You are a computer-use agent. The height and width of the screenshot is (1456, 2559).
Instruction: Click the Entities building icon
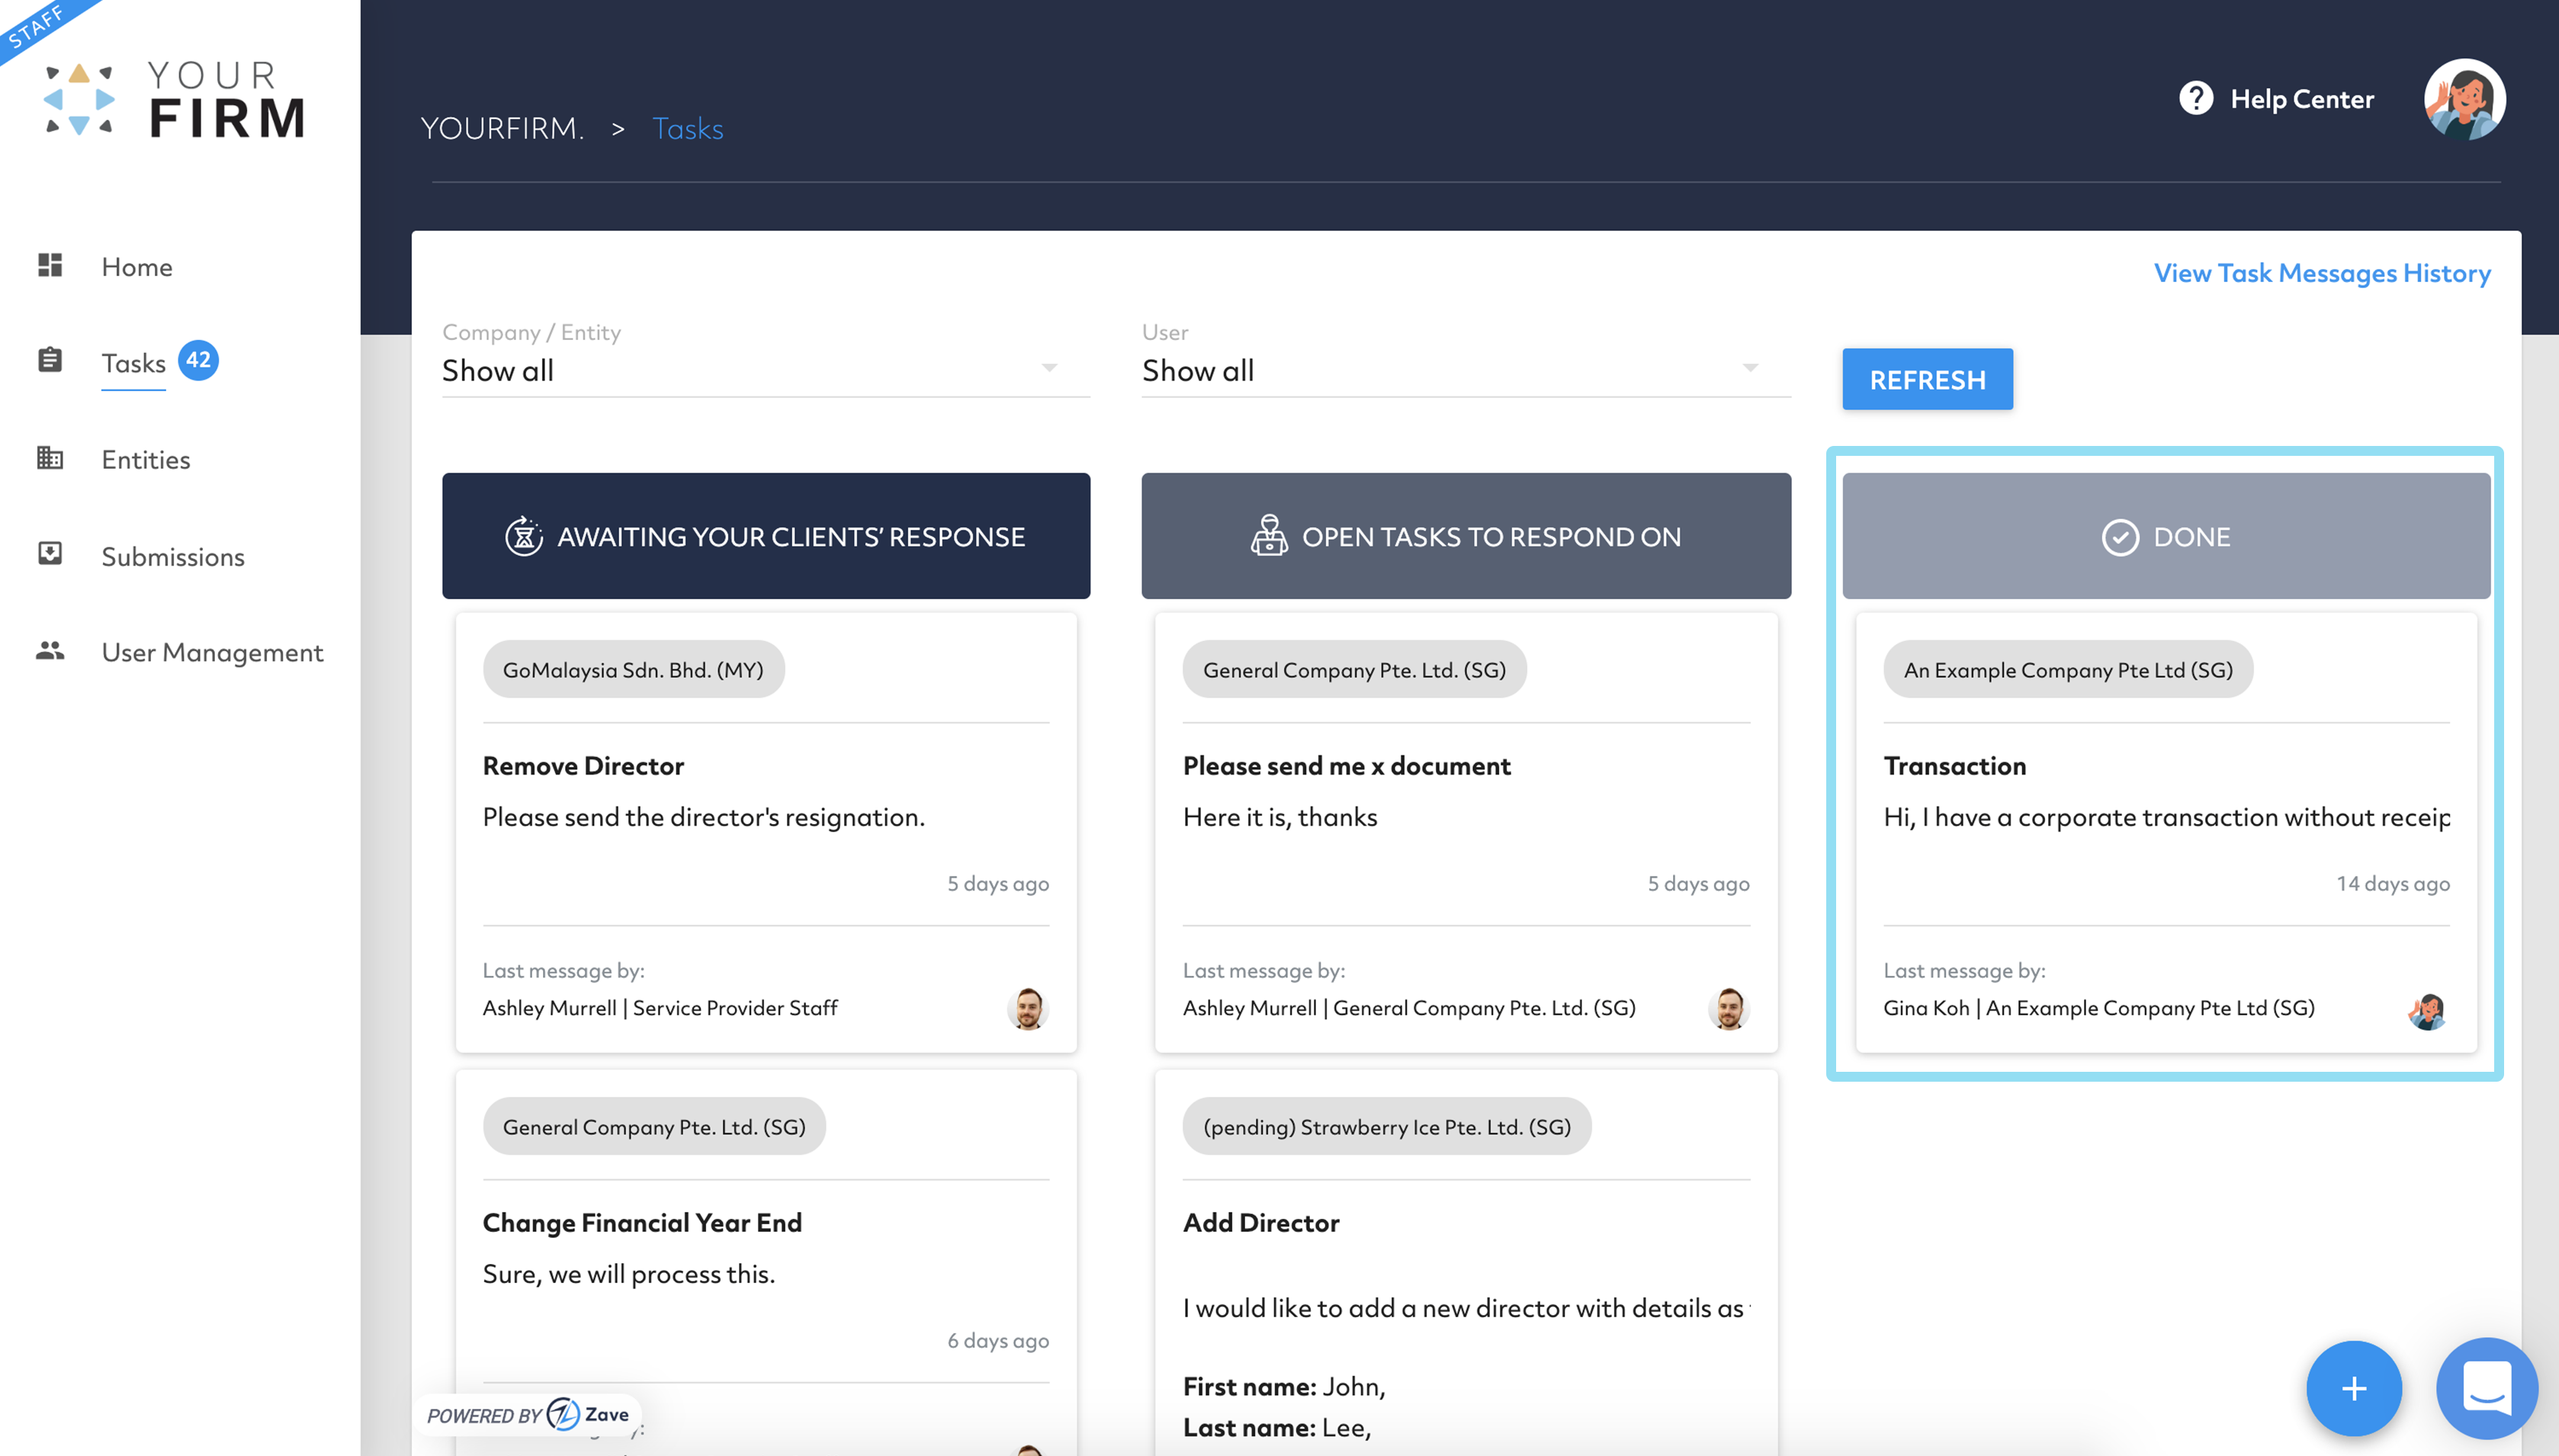pos(50,458)
